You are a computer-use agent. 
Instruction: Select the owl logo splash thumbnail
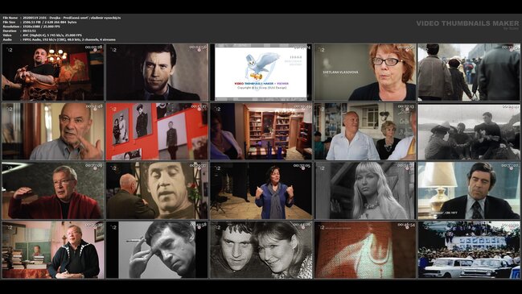(261, 72)
